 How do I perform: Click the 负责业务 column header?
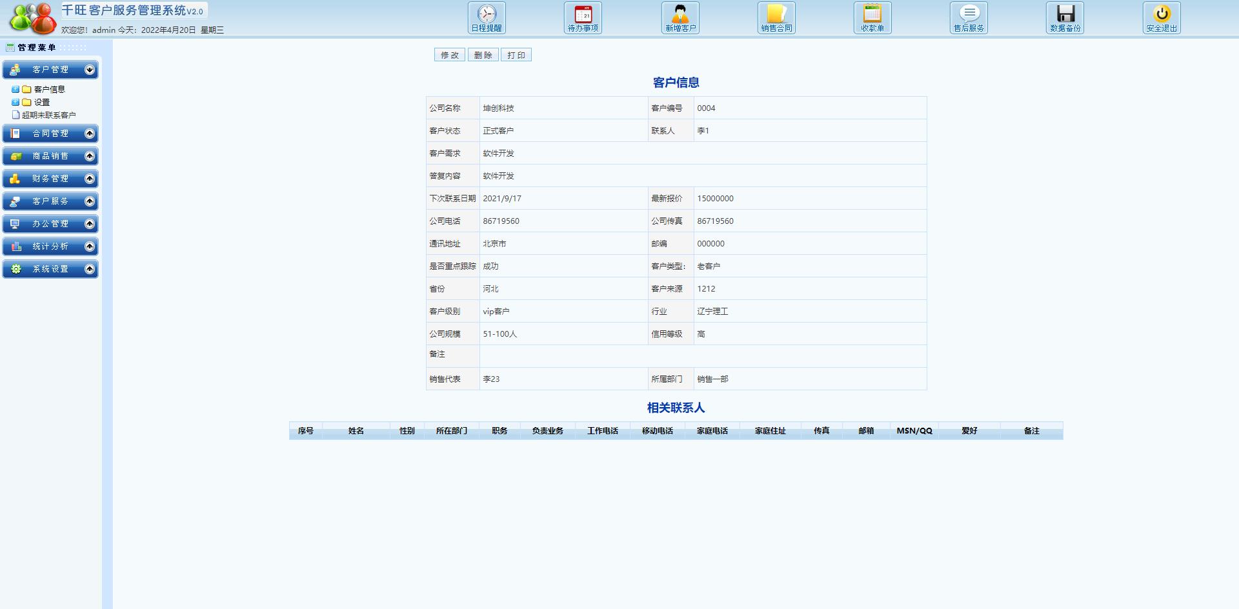point(548,431)
